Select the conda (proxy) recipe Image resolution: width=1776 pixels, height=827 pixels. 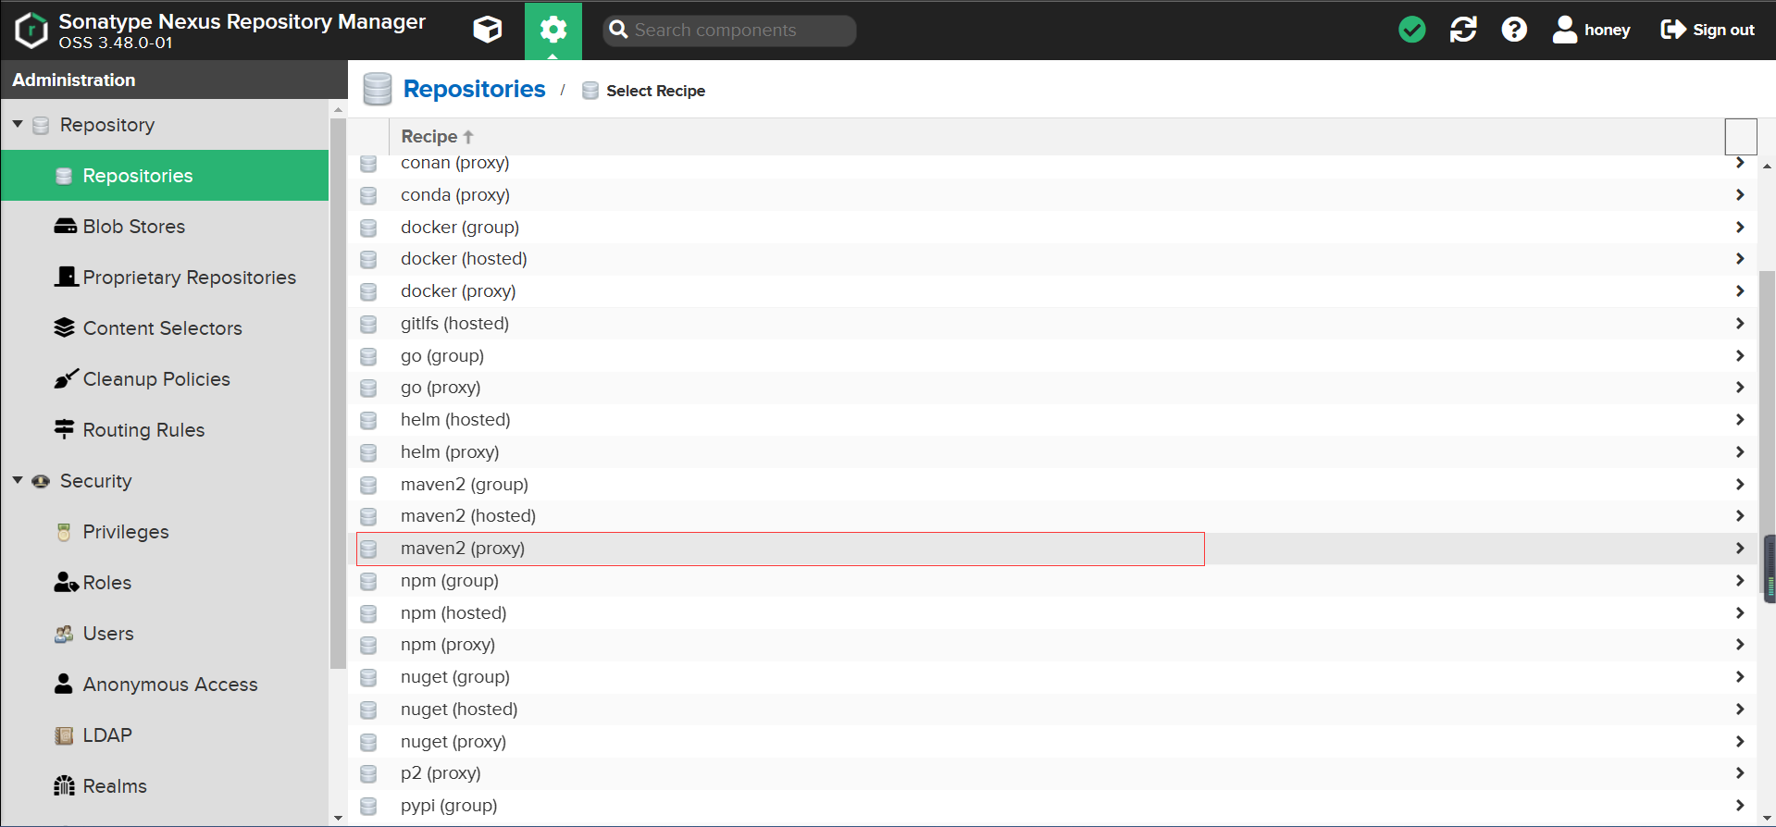tap(1051, 194)
